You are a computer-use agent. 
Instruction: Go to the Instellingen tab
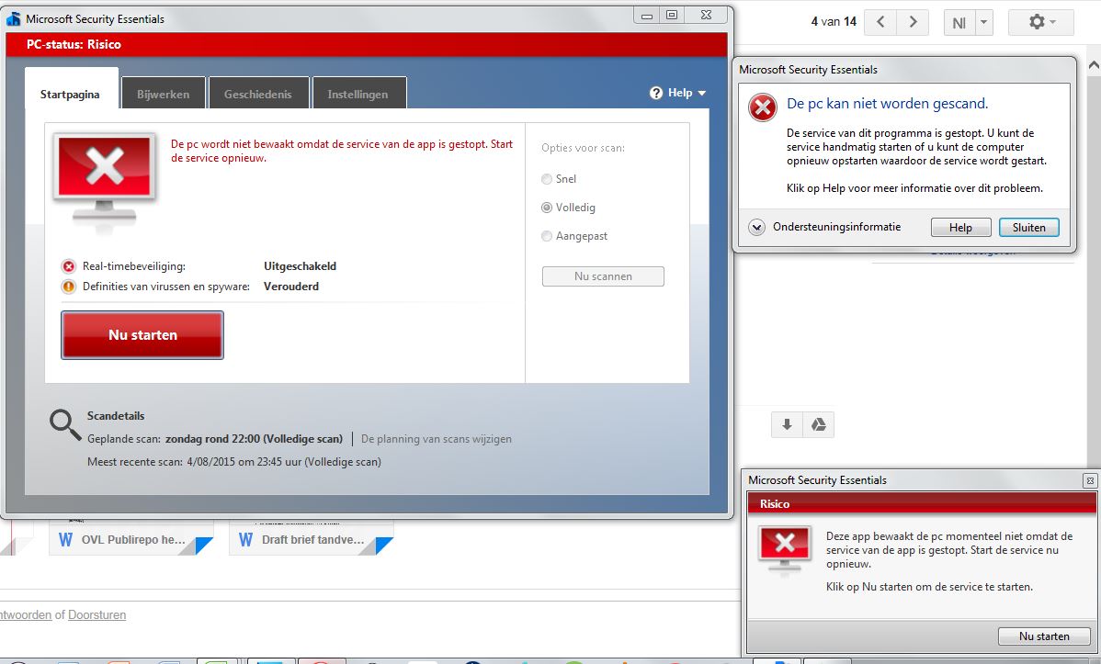coord(358,94)
